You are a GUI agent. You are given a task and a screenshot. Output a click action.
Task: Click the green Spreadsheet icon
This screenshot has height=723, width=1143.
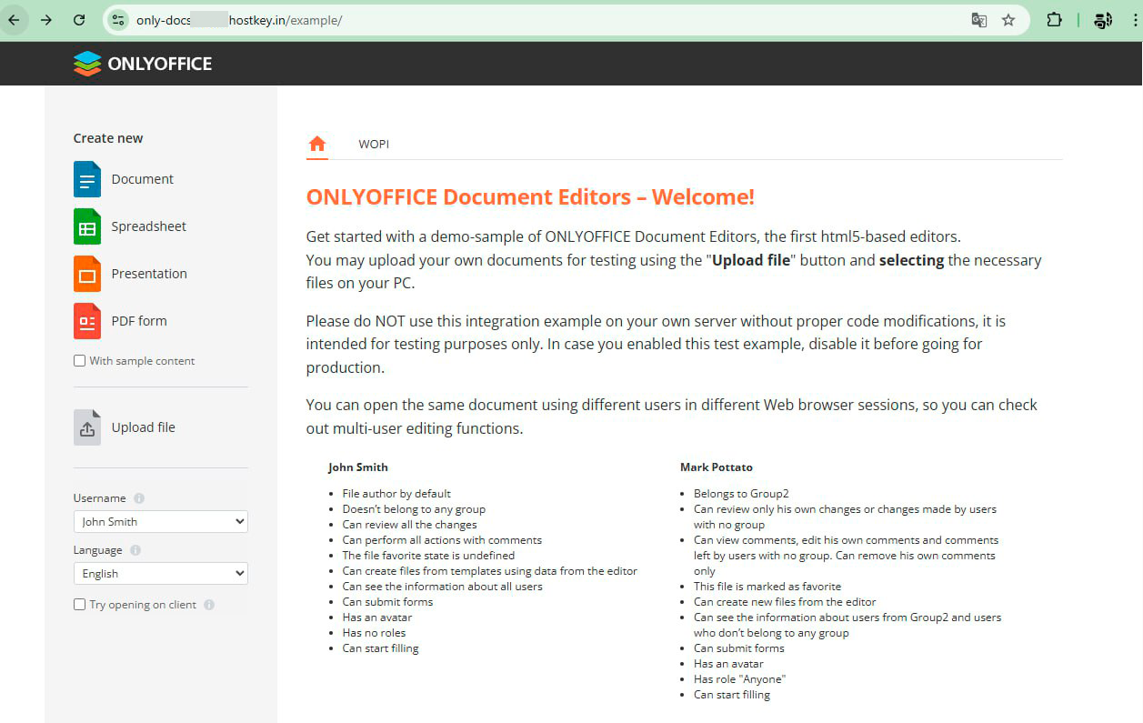tap(87, 226)
